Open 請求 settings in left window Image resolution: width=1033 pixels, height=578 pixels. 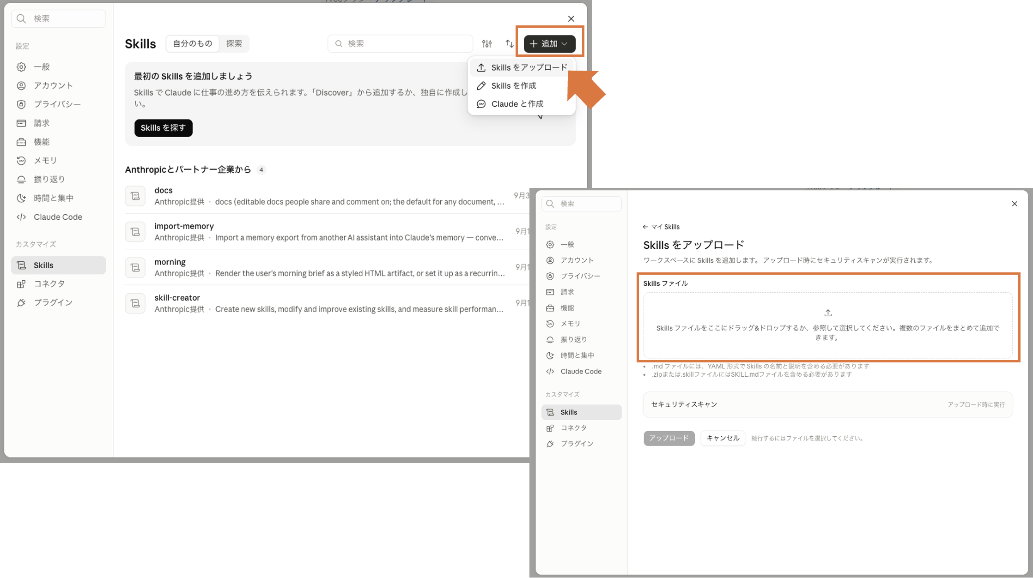(x=59, y=123)
